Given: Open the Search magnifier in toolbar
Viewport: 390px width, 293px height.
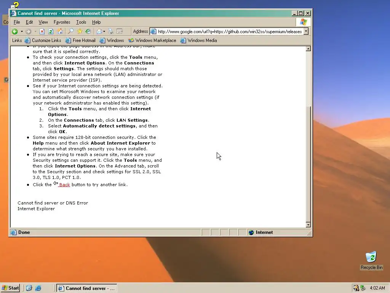Looking at the screenshot, I should coord(71,31).
